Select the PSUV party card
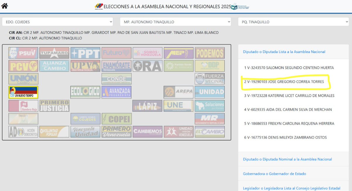The image size is (352, 191). [23, 53]
